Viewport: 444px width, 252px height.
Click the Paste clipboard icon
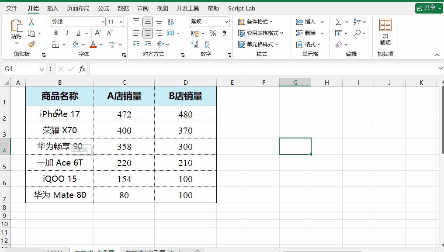click(17, 25)
